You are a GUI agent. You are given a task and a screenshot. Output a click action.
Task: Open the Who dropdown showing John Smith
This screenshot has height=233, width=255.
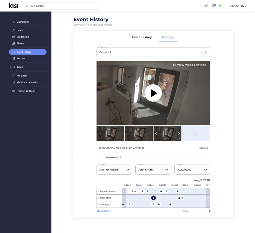153,170
